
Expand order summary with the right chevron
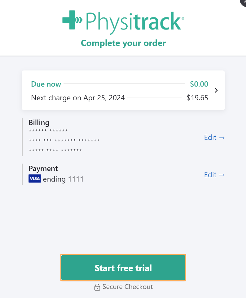[216, 90]
